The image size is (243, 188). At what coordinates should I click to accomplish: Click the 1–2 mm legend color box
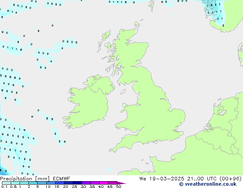point(24,183)
